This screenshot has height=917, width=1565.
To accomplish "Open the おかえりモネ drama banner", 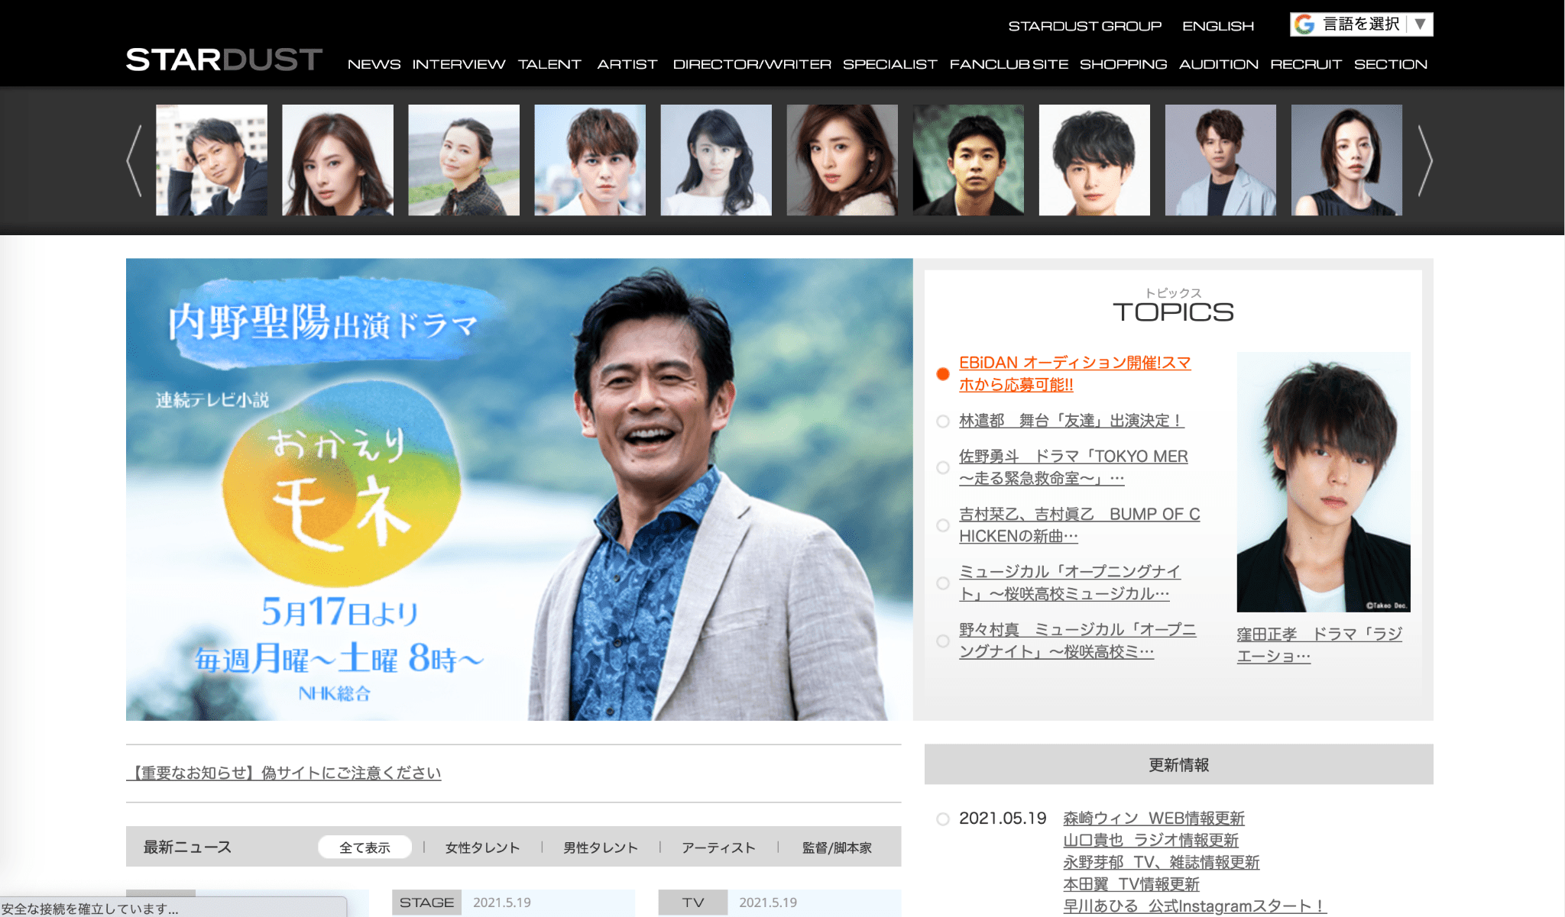I will (x=519, y=489).
